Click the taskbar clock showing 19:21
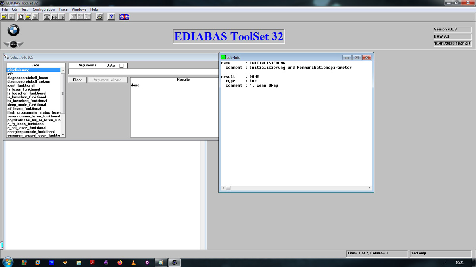The height and width of the screenshot is (267, 476). pos(459,263)
